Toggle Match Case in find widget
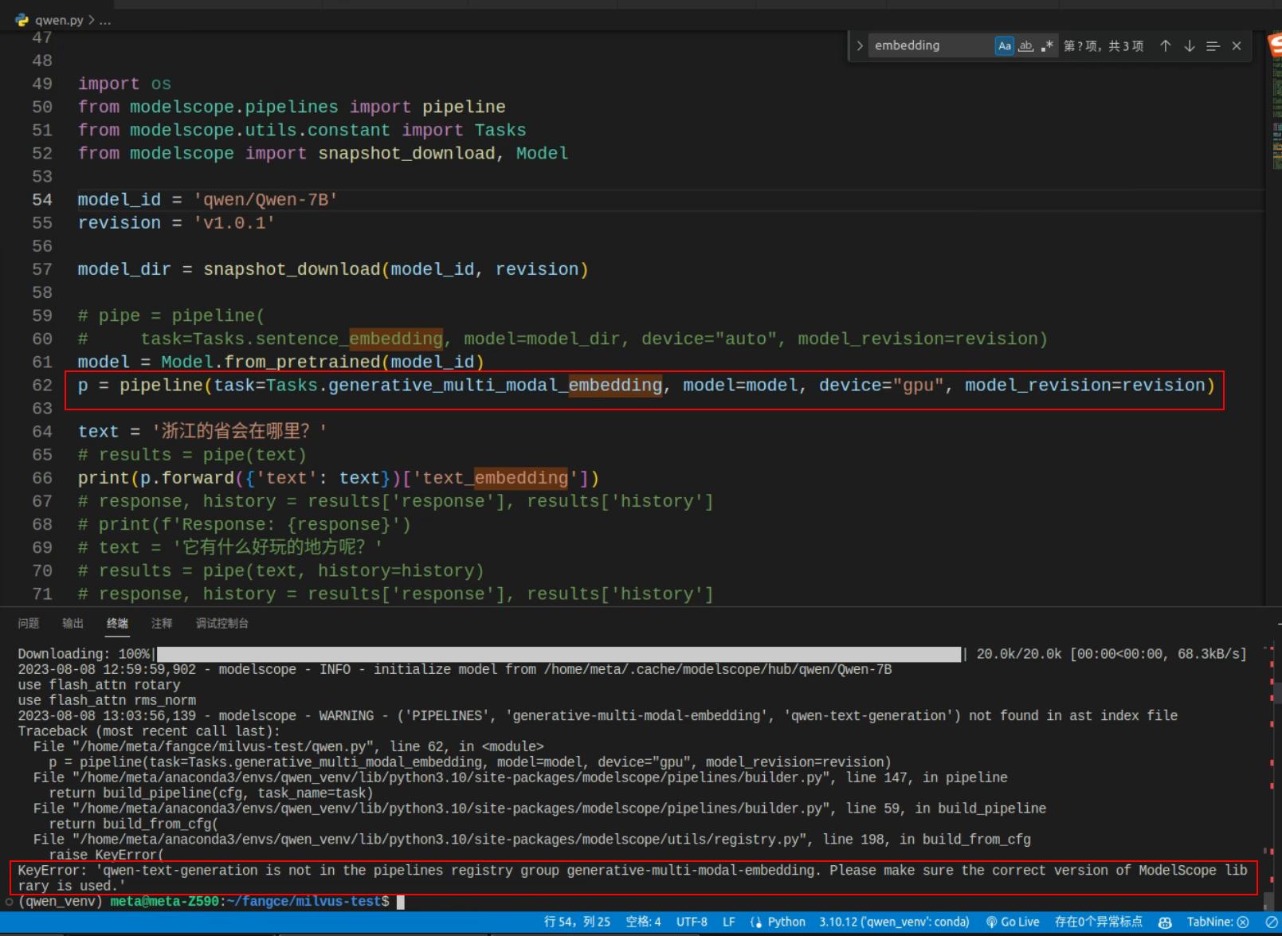Image resolution: width=1282 pixels, height=936 pixels. click(x=1004, y=46)
